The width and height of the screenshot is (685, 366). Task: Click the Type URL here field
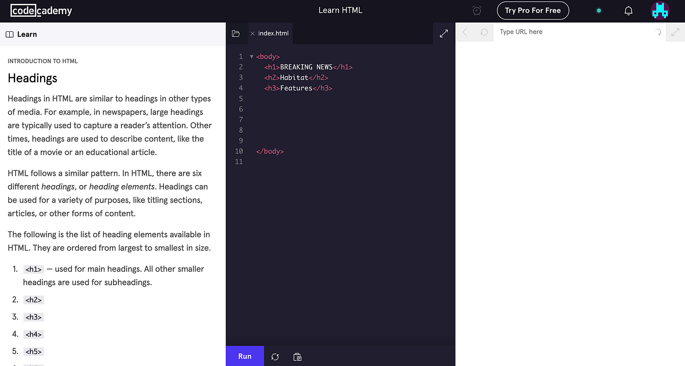[572, 32]
